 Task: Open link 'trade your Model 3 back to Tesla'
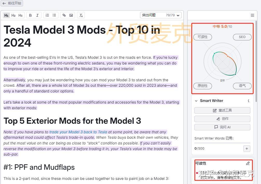78,132
